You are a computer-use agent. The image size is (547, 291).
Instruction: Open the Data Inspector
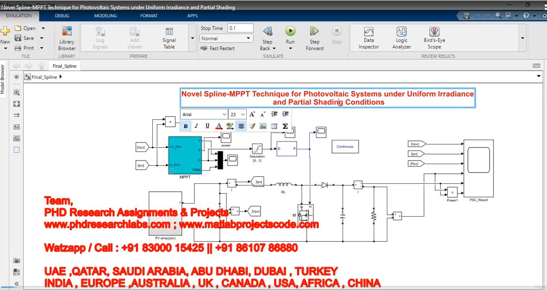coord(369,39)
